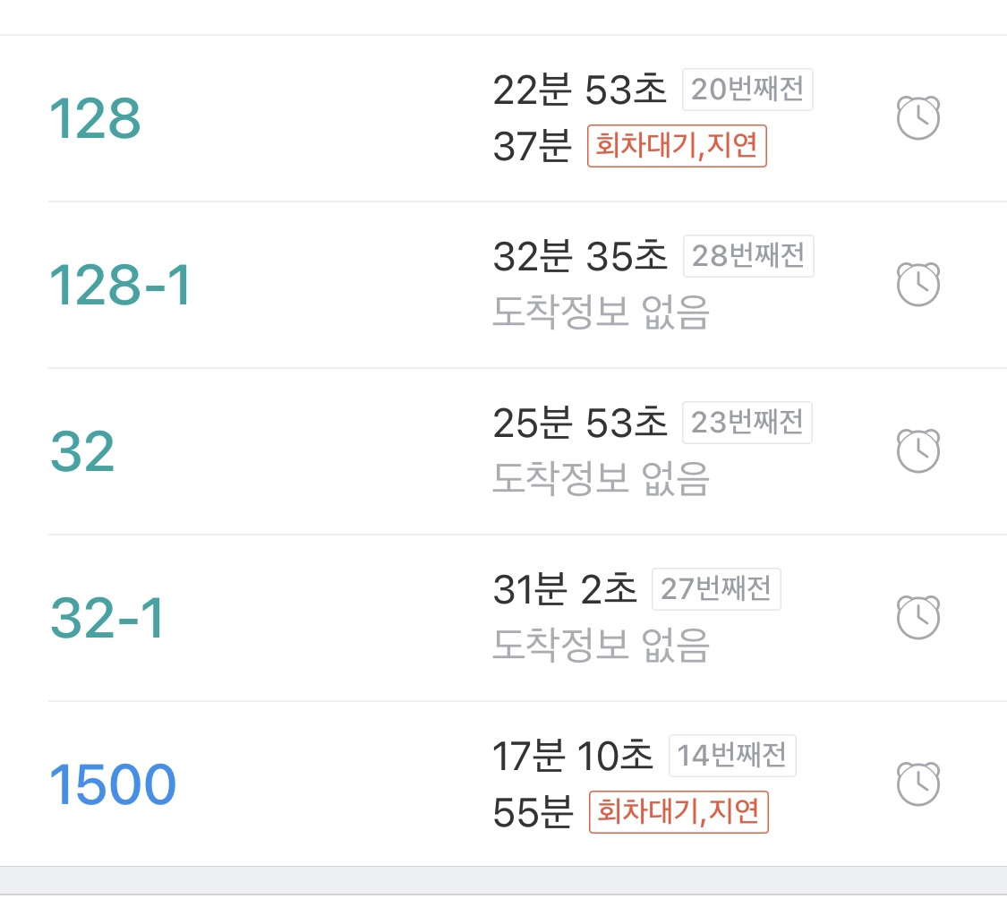
Task: Enable alarm for bus 32-1
Action: tap(917, 618)
